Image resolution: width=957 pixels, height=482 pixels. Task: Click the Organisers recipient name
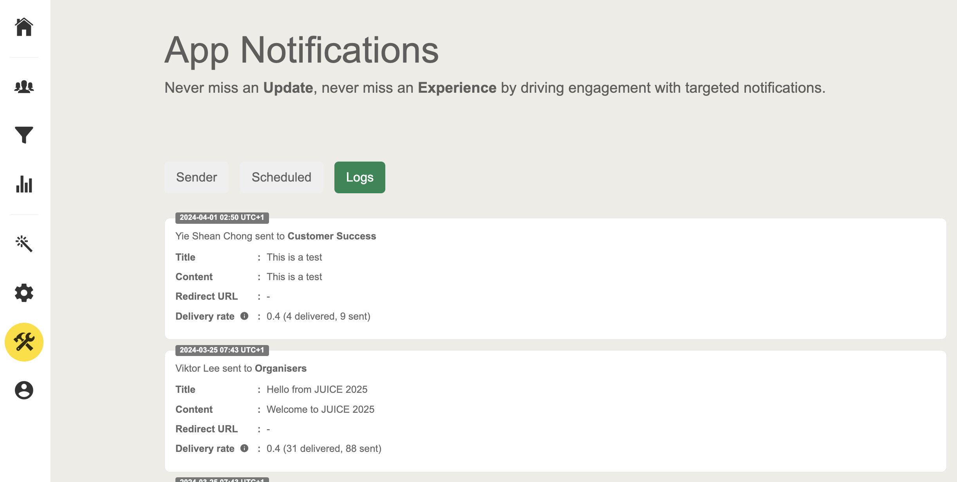[280, 368]
